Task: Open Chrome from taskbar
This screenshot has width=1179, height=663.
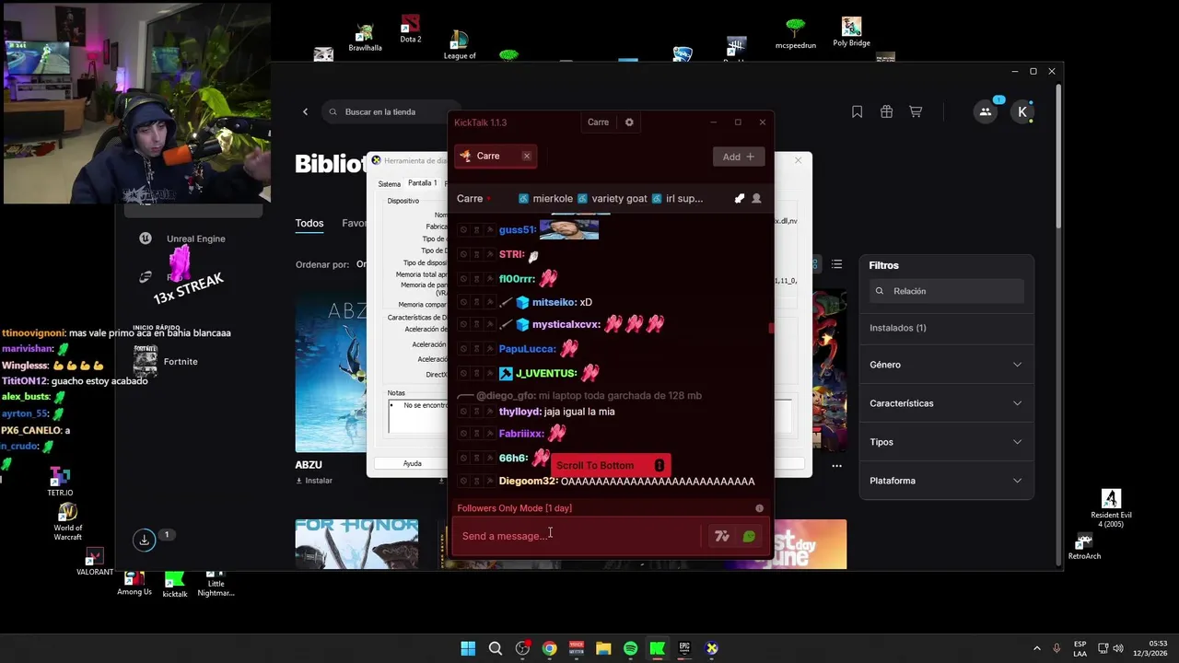Action: (x=549, y=648)
